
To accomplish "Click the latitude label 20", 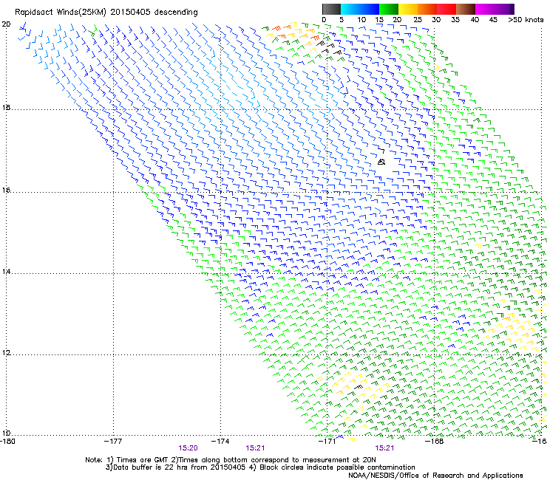I will [6, 24].
